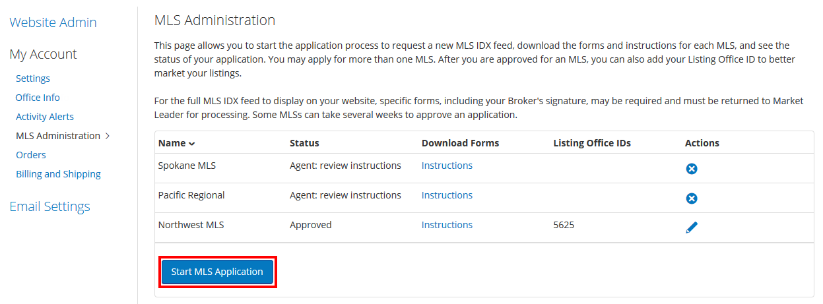Screen dimensions: 823x304
Task: Expand the Email Settings section
Action: coord(49,206)
